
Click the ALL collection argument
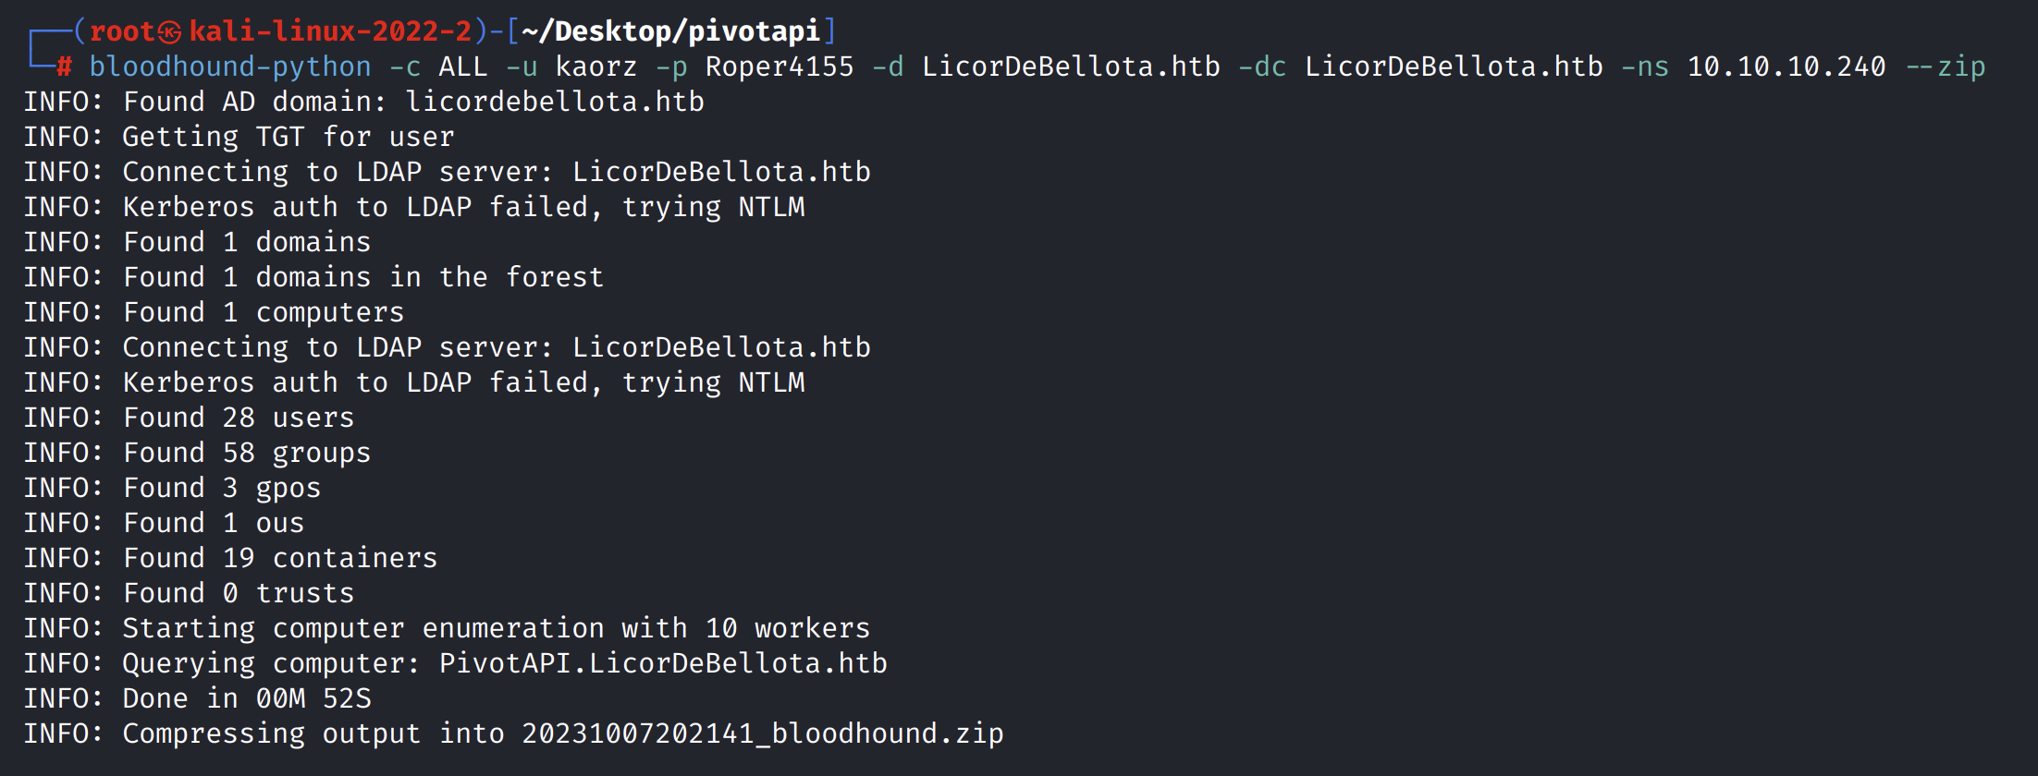click(x=462, y=67)
